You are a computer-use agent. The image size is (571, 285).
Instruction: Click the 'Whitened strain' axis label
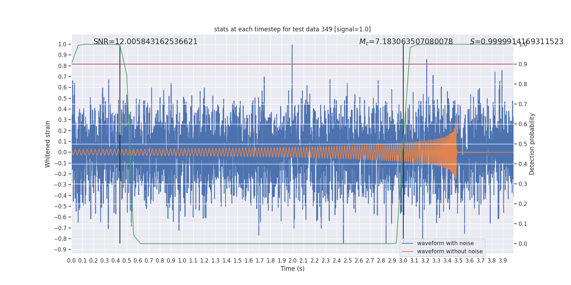[48, 144]
